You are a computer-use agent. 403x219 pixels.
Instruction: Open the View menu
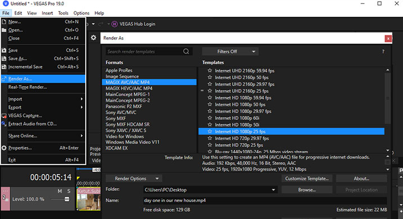click(x=32, y=13)
